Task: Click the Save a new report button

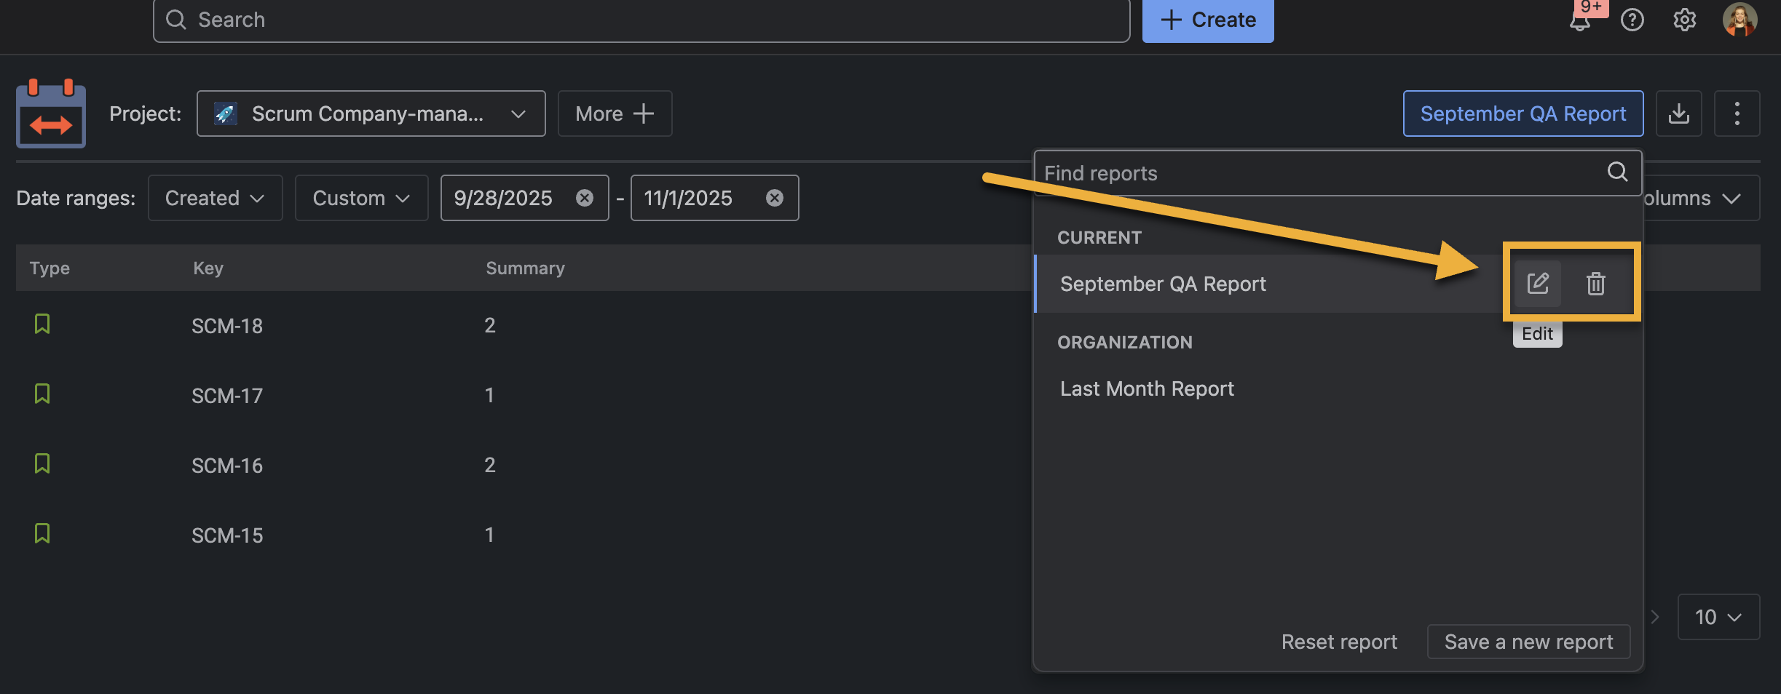Action: (x=1528, y=642)
